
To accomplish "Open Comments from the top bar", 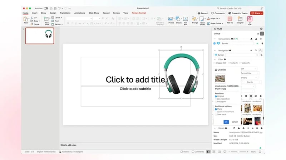I will [218, 13].
